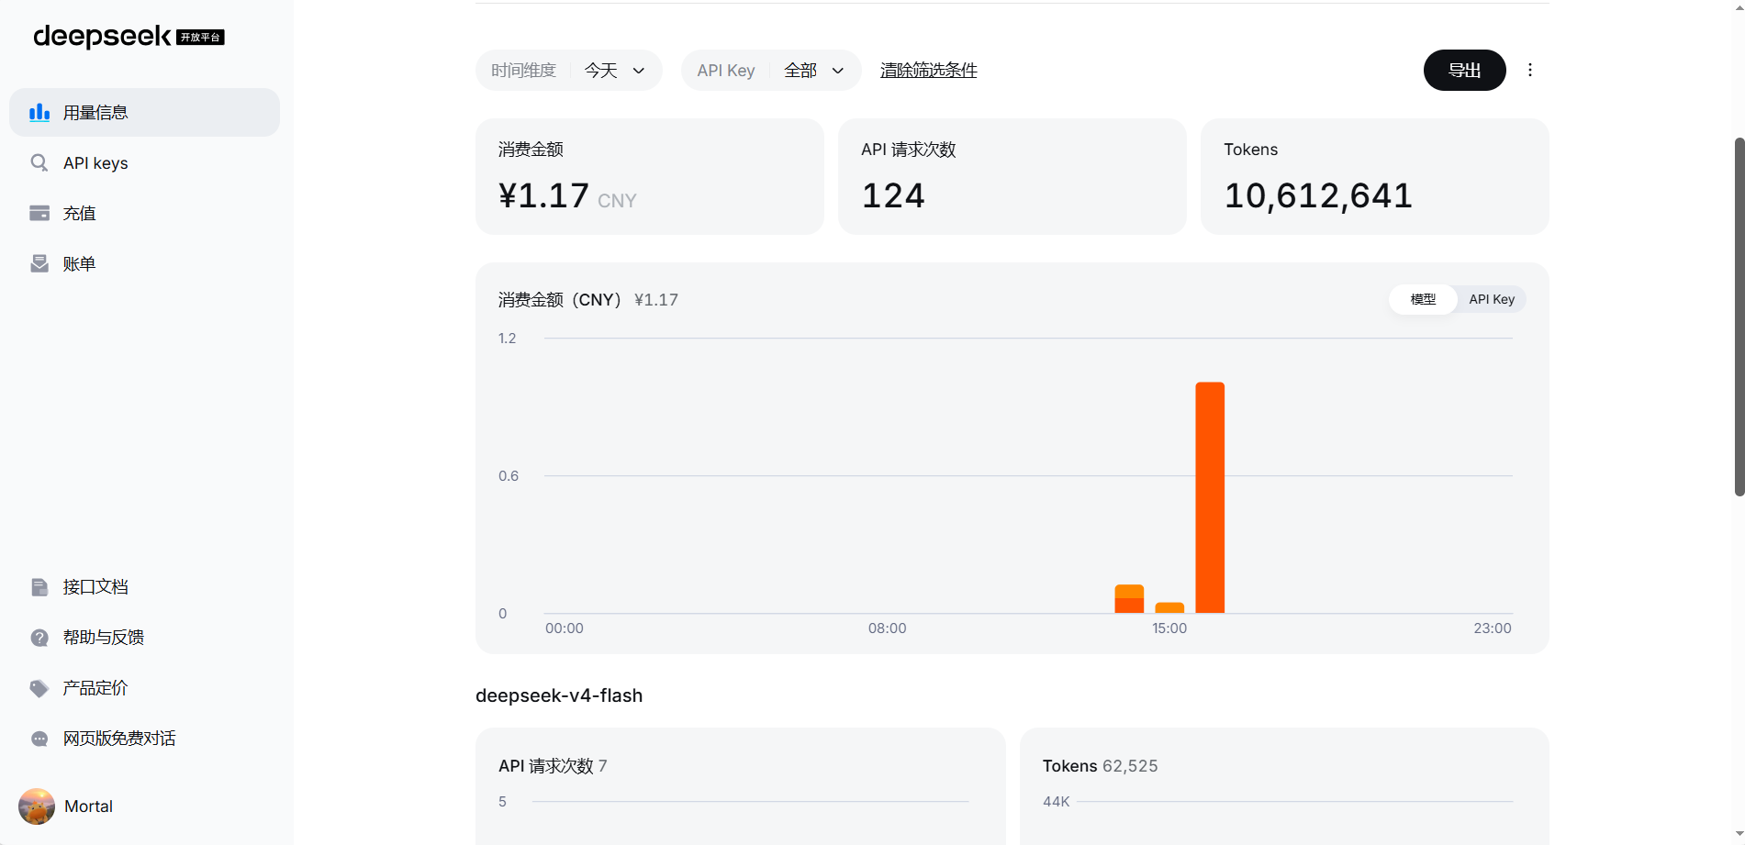Open the 充值 top-up page

click(x=144, y=214)
